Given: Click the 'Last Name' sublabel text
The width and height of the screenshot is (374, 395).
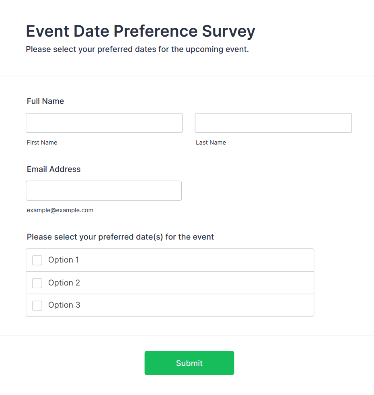Looking at the screenshot, I should click(x=211, y=143).
